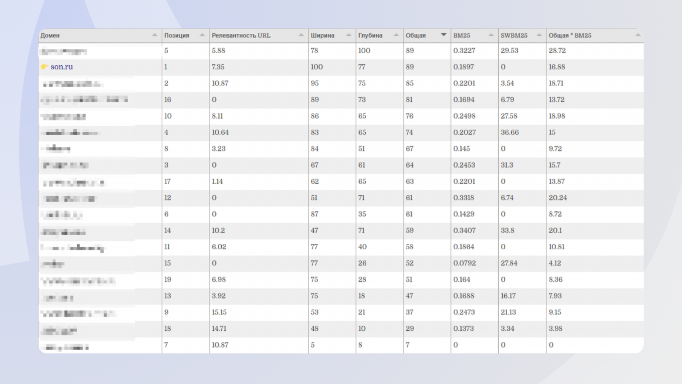The width and height of the screenshot is (682, 384).
Task: Select the URL relevance value 10.64
Action: tap(220, 132)
